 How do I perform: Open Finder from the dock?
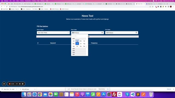[24, 94]
